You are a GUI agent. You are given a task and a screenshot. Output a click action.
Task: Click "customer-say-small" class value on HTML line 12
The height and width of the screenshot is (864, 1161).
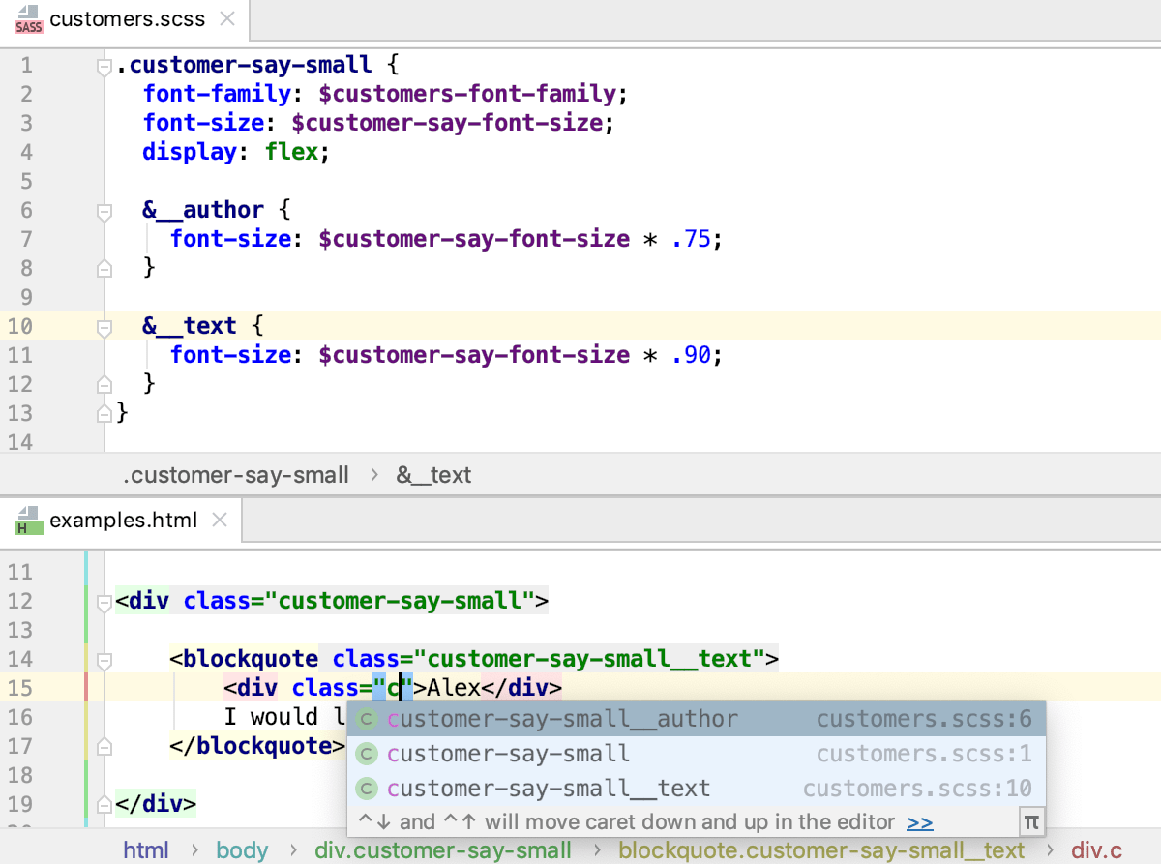400,601
